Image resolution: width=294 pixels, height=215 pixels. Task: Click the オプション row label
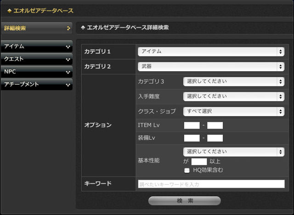click(98, 125)
